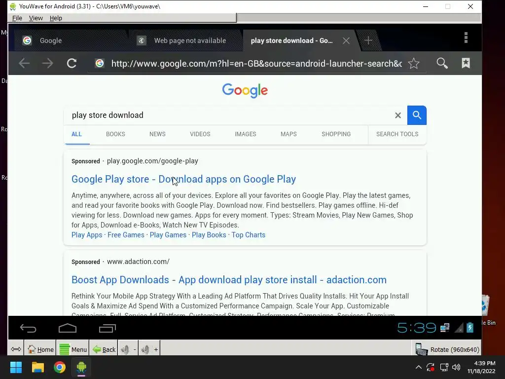505x379 pixels.
Task: Close the play store download tab
Action: pos(346,40)
